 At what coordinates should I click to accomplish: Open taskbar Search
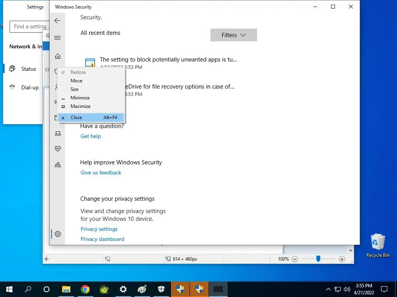(28, 289)
